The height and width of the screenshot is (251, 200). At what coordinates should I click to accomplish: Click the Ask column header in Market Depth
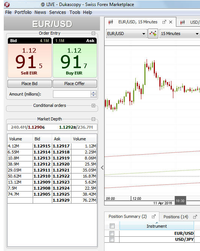62,139
